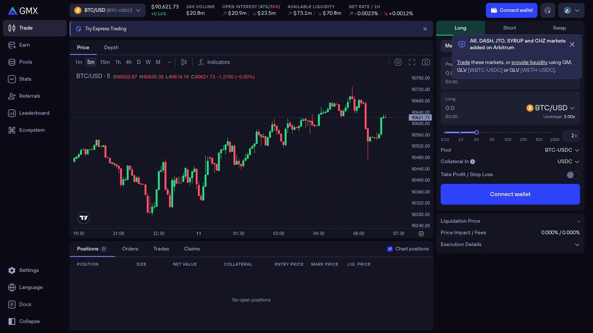
Task: Select the 1h timeframe
Action: [x=118, y=62]
